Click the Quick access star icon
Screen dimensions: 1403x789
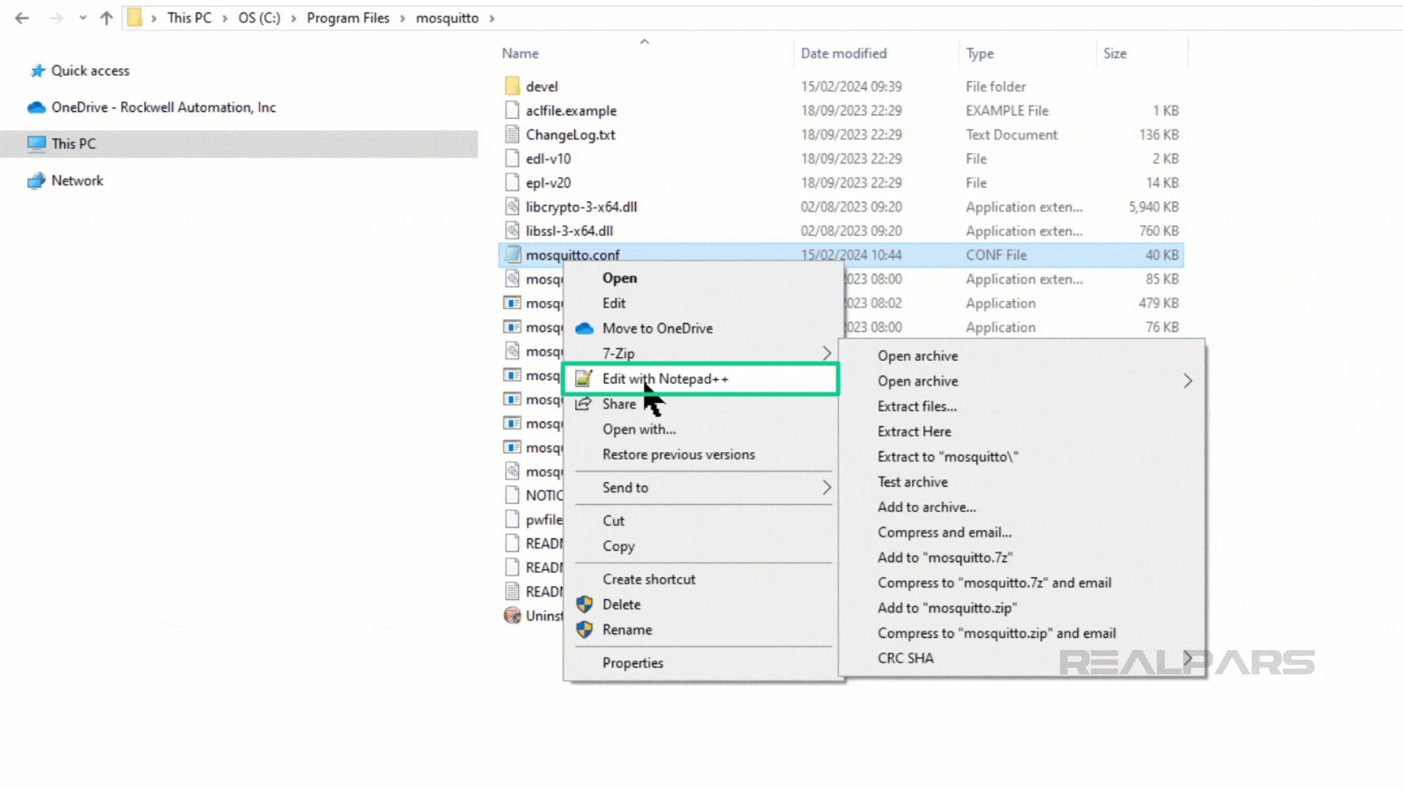coord(37,71)
